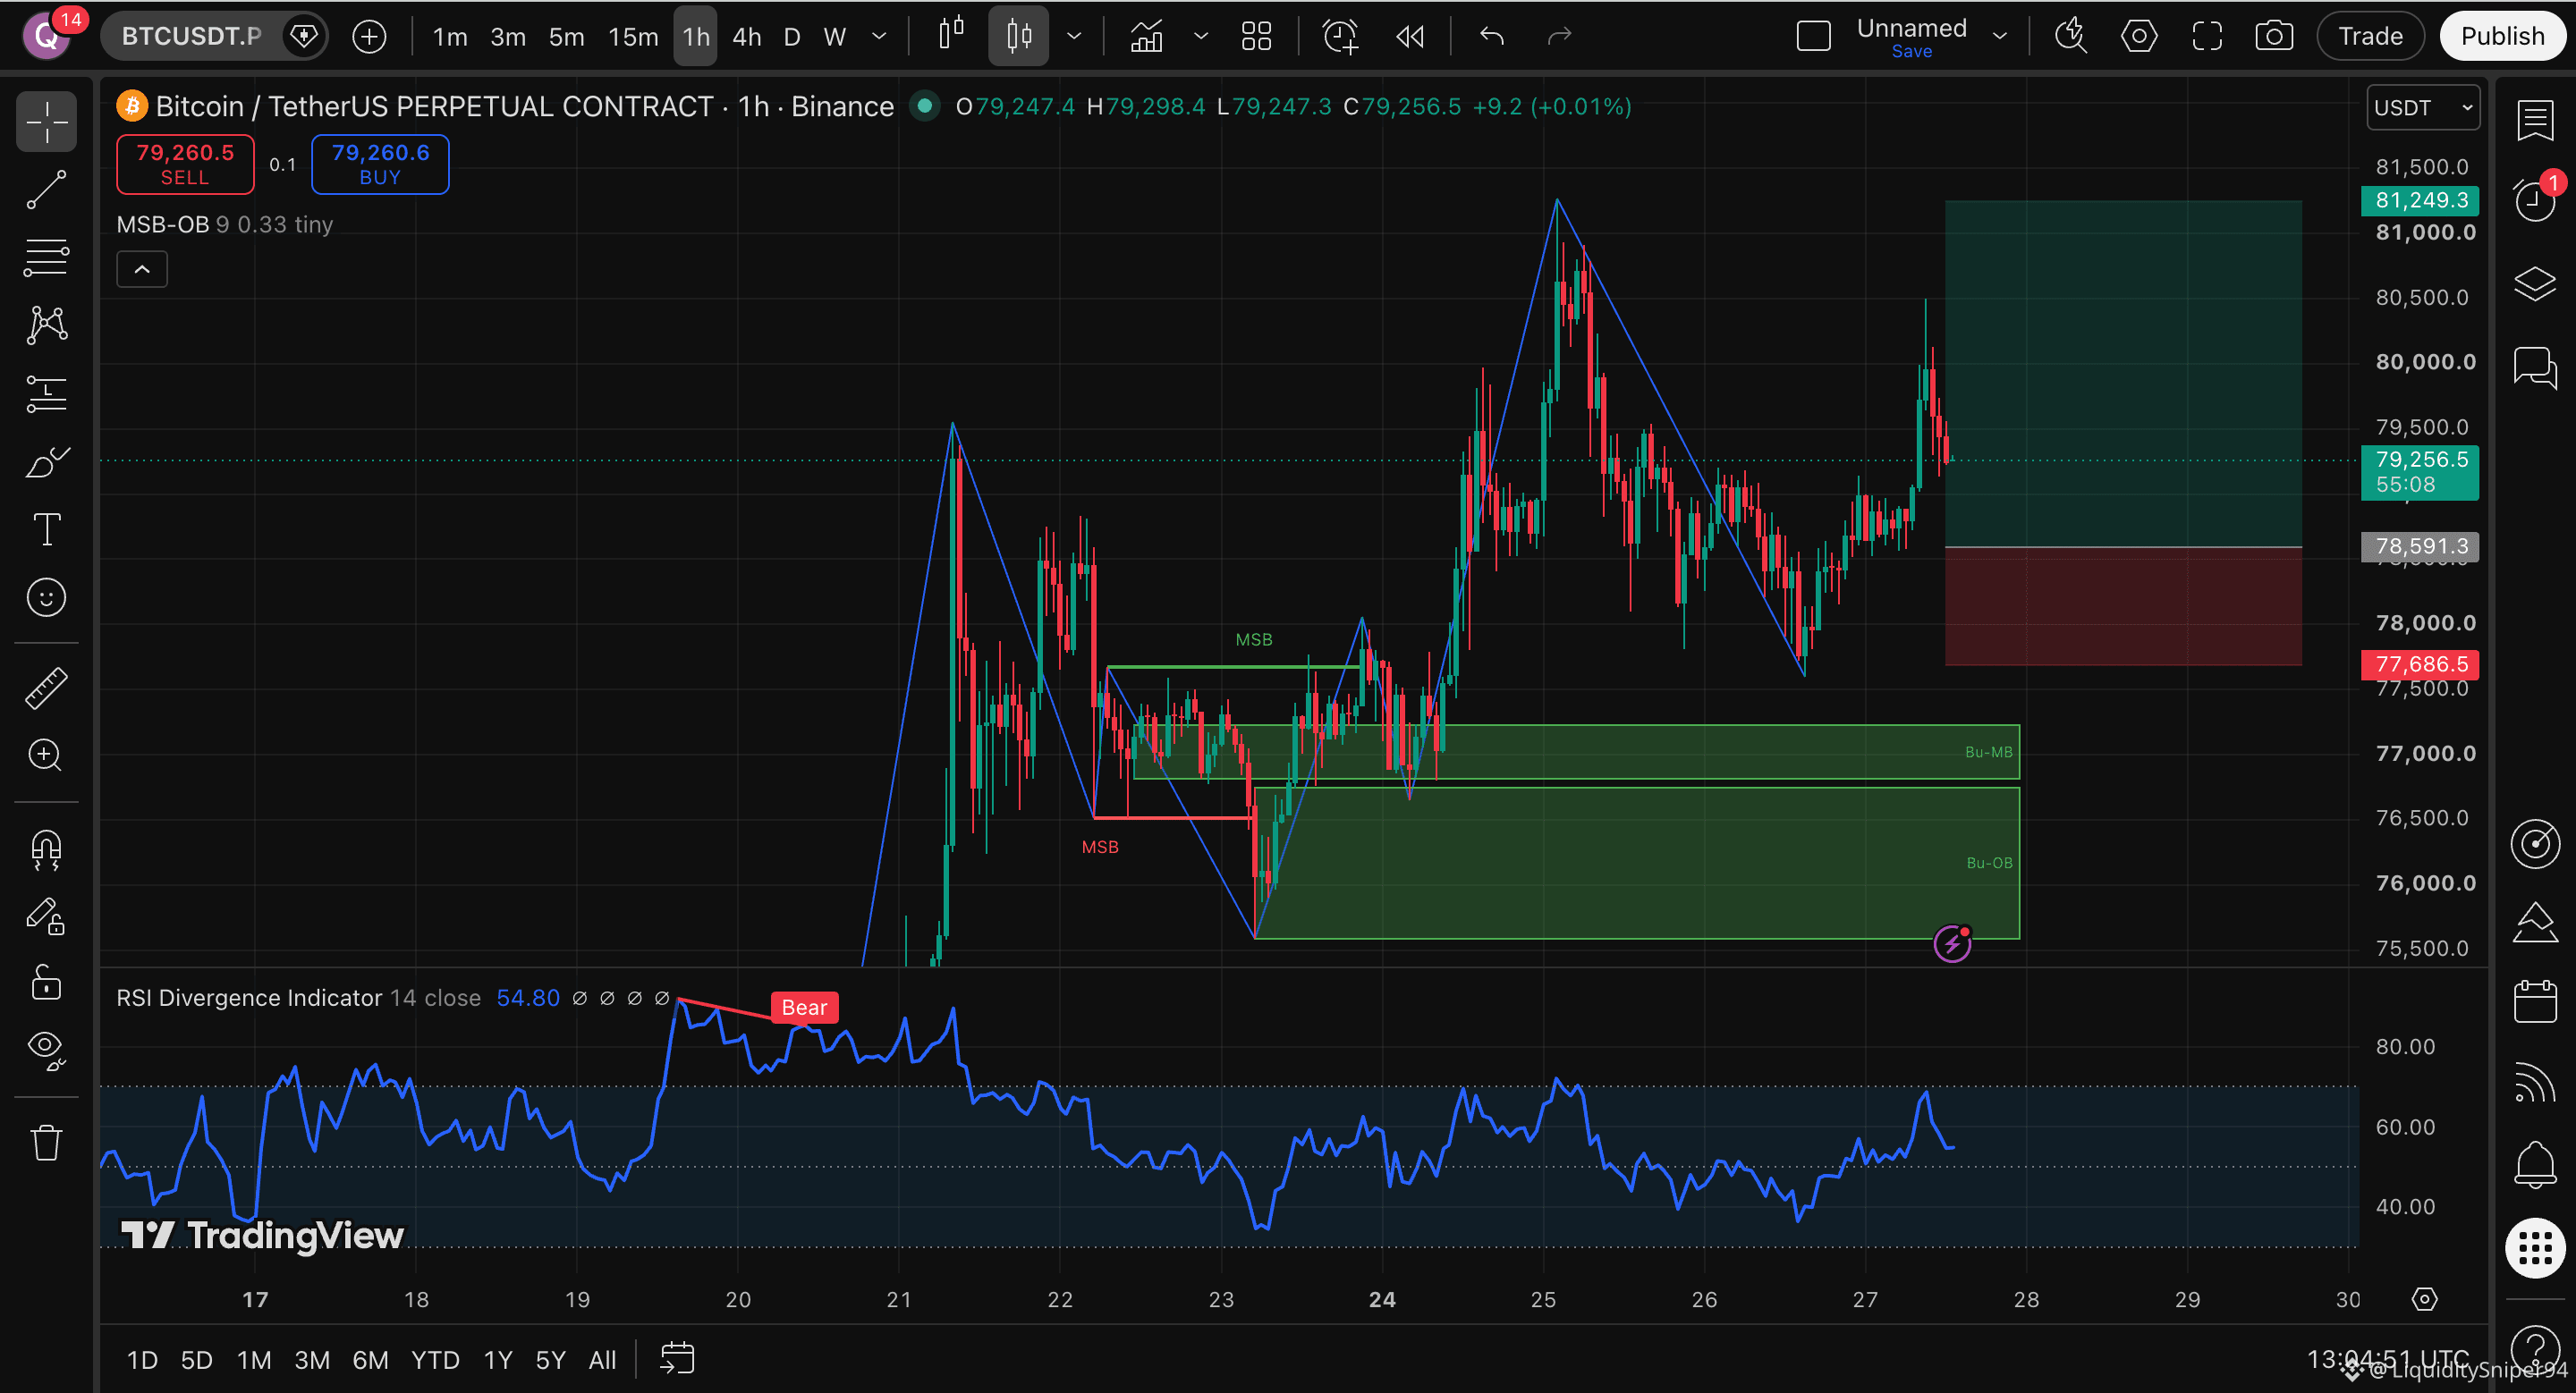Toggle hide all drawings eye icon

(46, 1048)
